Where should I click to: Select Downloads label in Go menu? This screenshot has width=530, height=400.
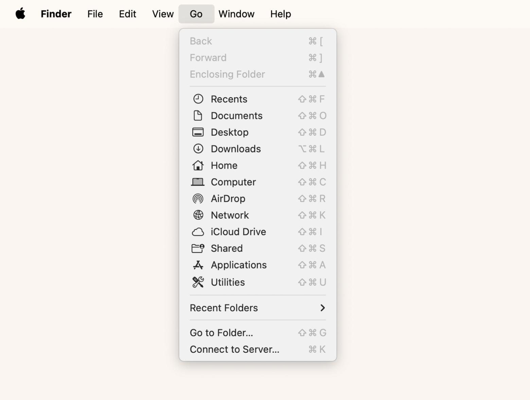236,149
